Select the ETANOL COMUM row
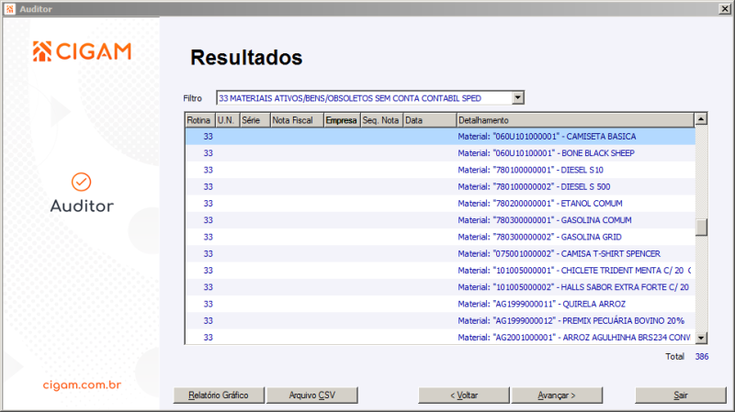The height and width of the screenshot is (412, 735). 440,204
